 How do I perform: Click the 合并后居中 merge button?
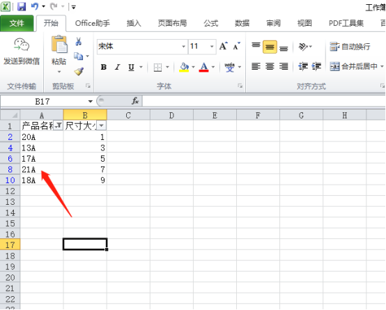(x=354, y=66)
